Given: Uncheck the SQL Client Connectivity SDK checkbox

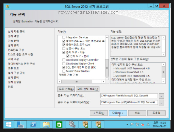Looking at the screenshot, I should (64, 68).
